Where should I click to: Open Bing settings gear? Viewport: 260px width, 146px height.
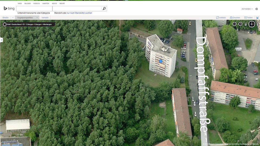coord(256,9)
